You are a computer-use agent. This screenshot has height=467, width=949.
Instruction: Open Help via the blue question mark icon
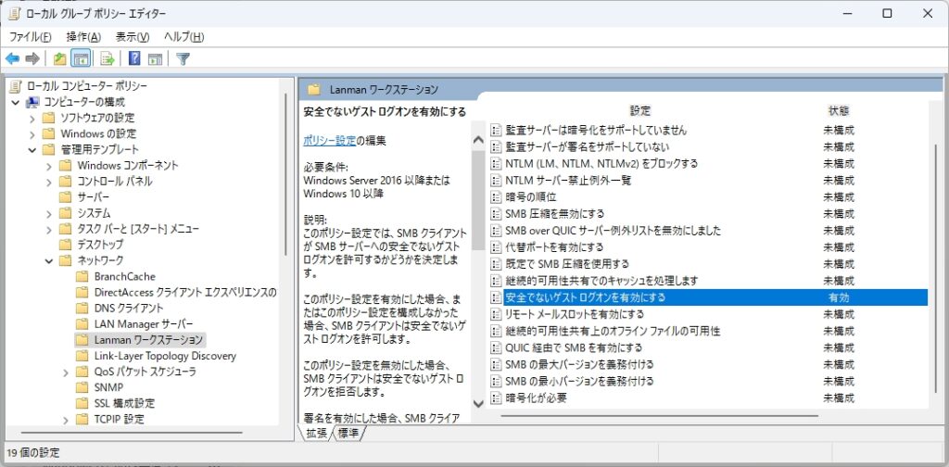(x=134, y=59)
